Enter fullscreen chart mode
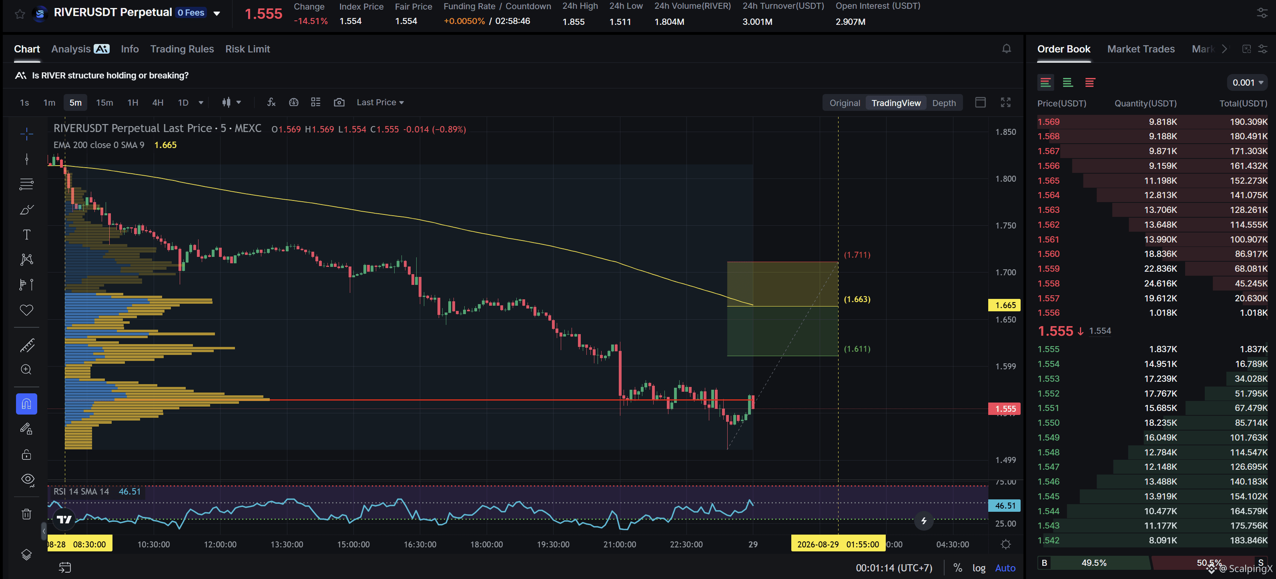 (x=1005, y=102)
